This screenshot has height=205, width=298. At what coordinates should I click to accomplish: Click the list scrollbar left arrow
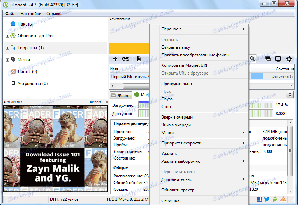(x=112, y=86)
